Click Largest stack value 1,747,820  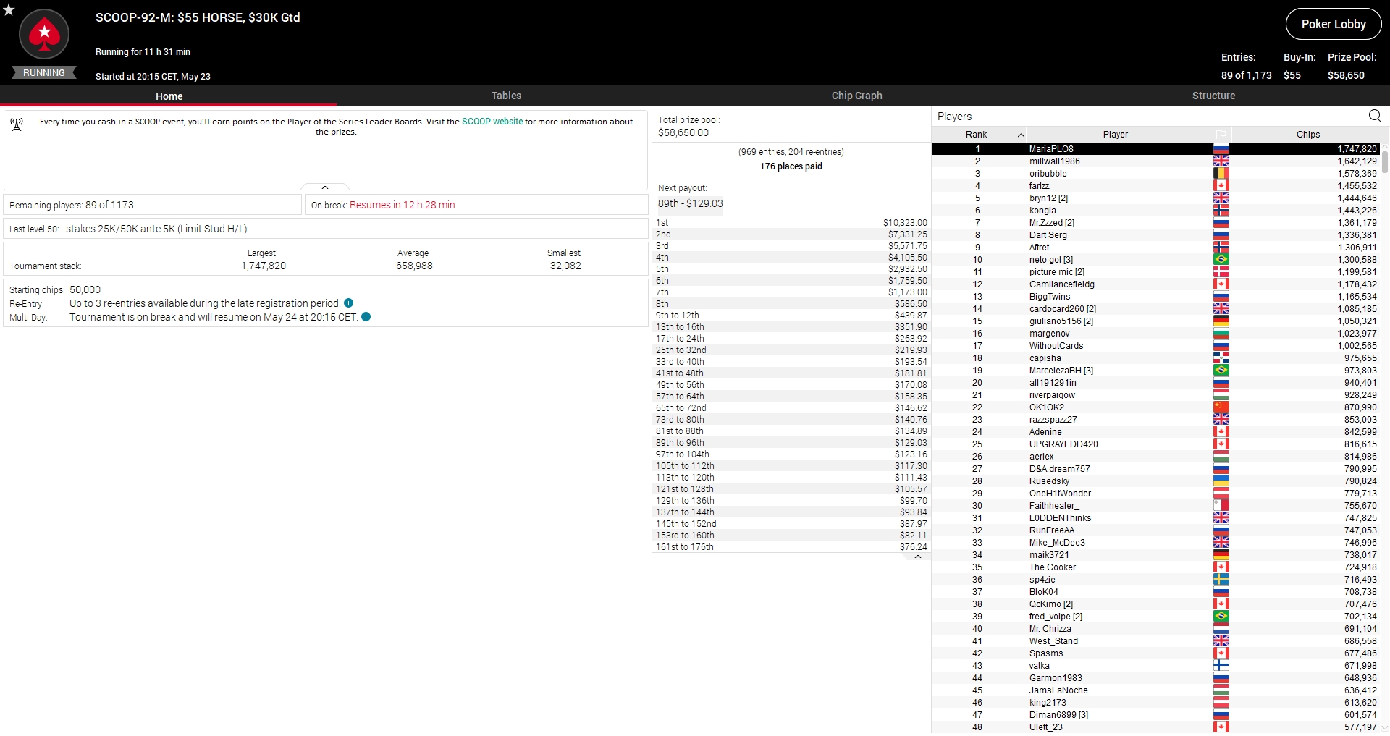pos(263,266)
